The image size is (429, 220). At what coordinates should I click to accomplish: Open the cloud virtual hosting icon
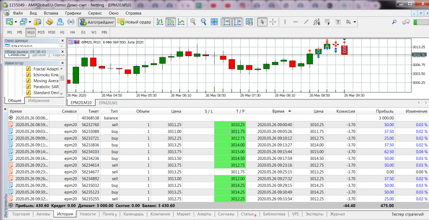tap(60, 22)
